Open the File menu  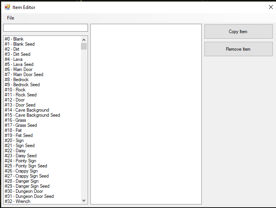11,18
